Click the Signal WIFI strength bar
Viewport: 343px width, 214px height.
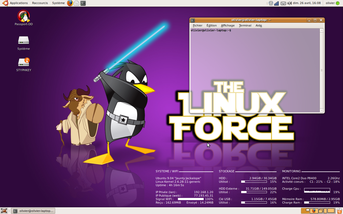[x=191, y=199]
